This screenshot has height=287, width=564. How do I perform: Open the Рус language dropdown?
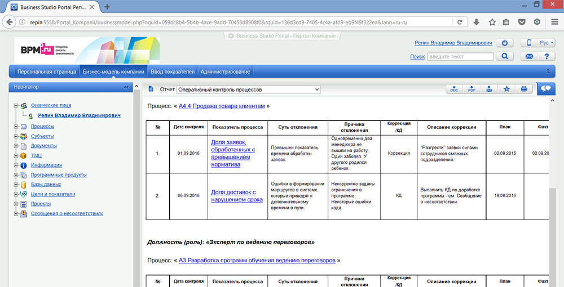point(547,43)
